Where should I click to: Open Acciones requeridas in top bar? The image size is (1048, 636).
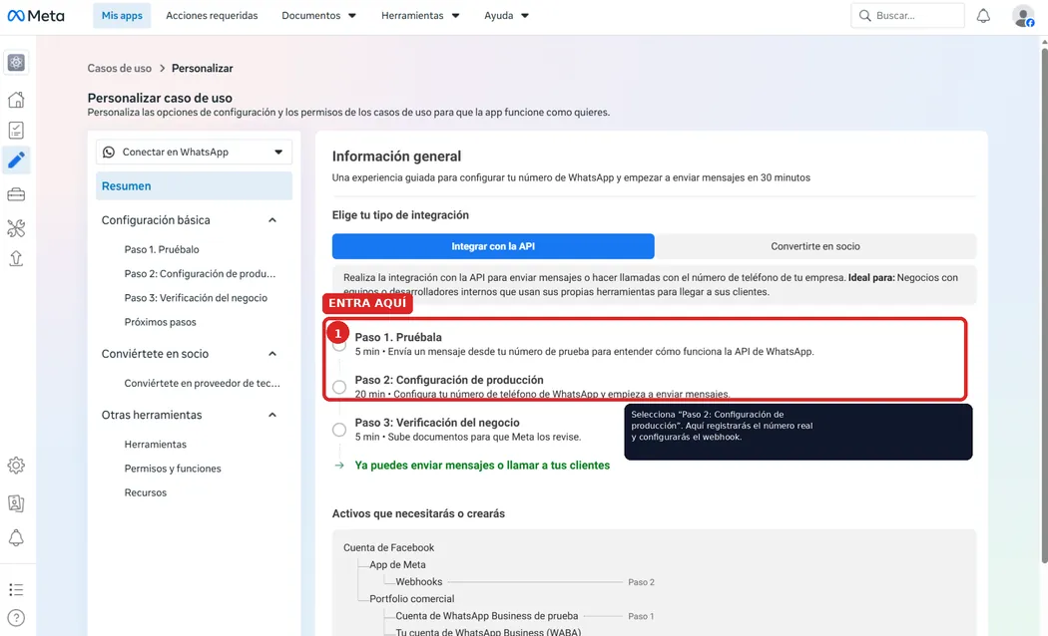(x=212, y=15)
